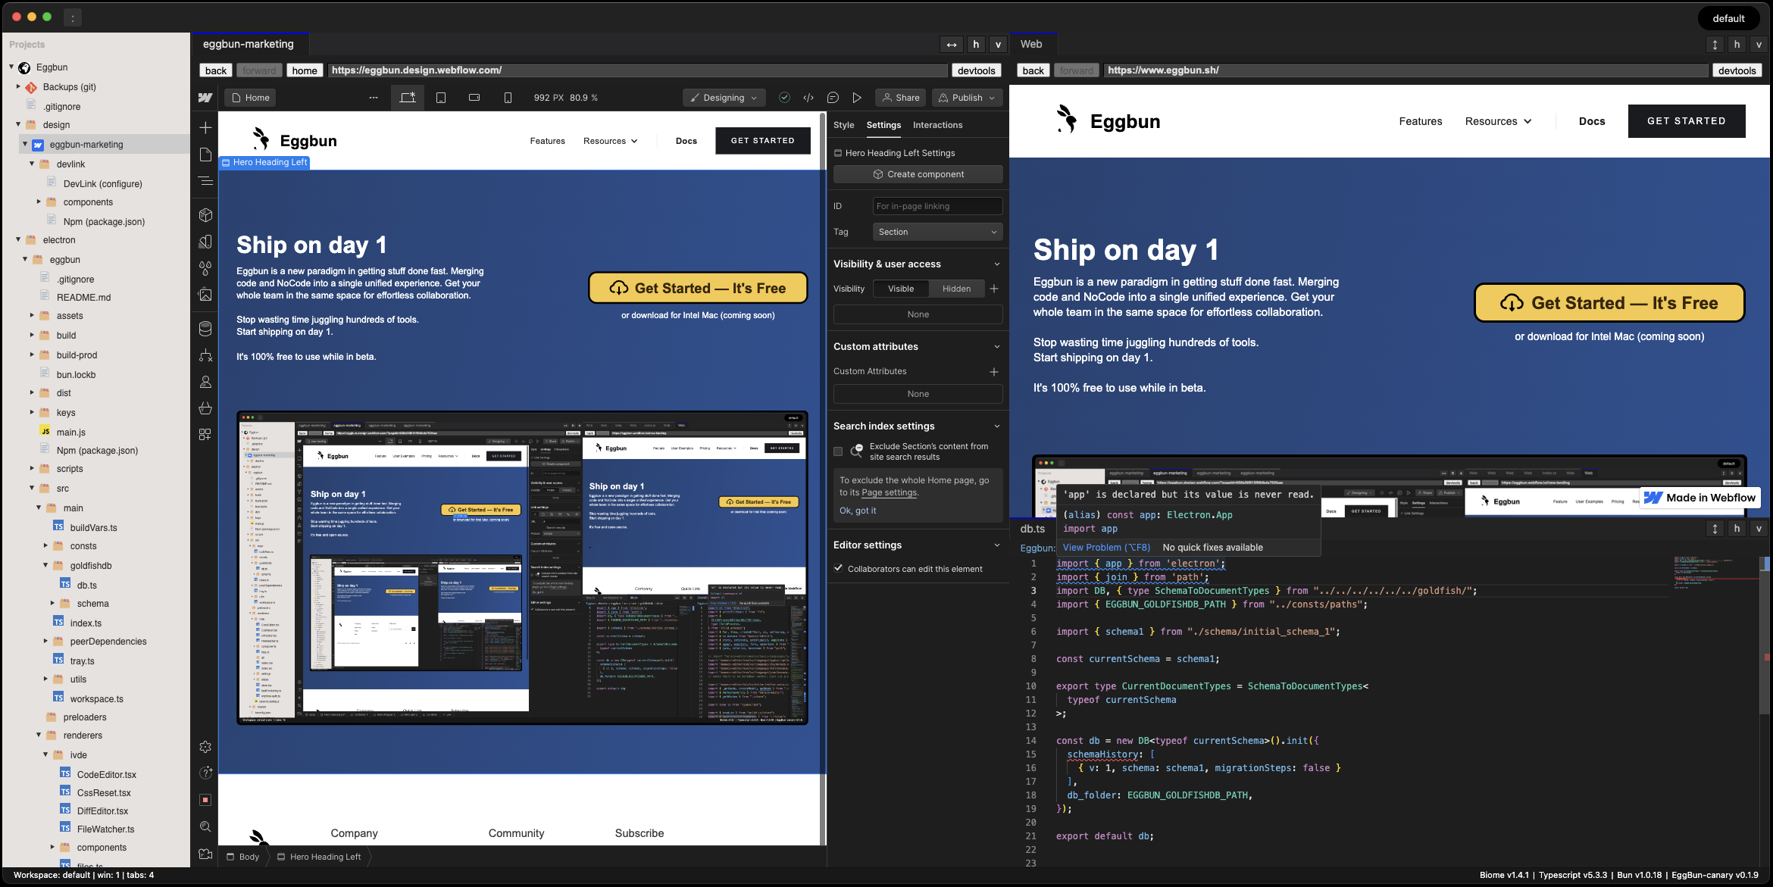Click the Webflow canvas vertical scrollbar
Image resolution: width=1773 pixels, height=887 pixels.
(x=823, y=477)
